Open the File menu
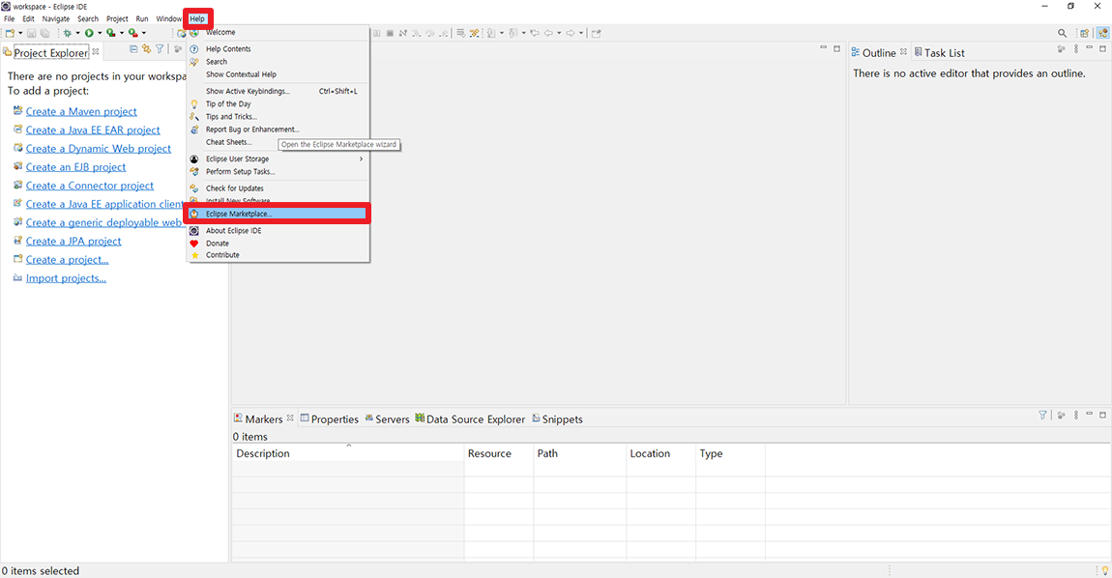 10,19
